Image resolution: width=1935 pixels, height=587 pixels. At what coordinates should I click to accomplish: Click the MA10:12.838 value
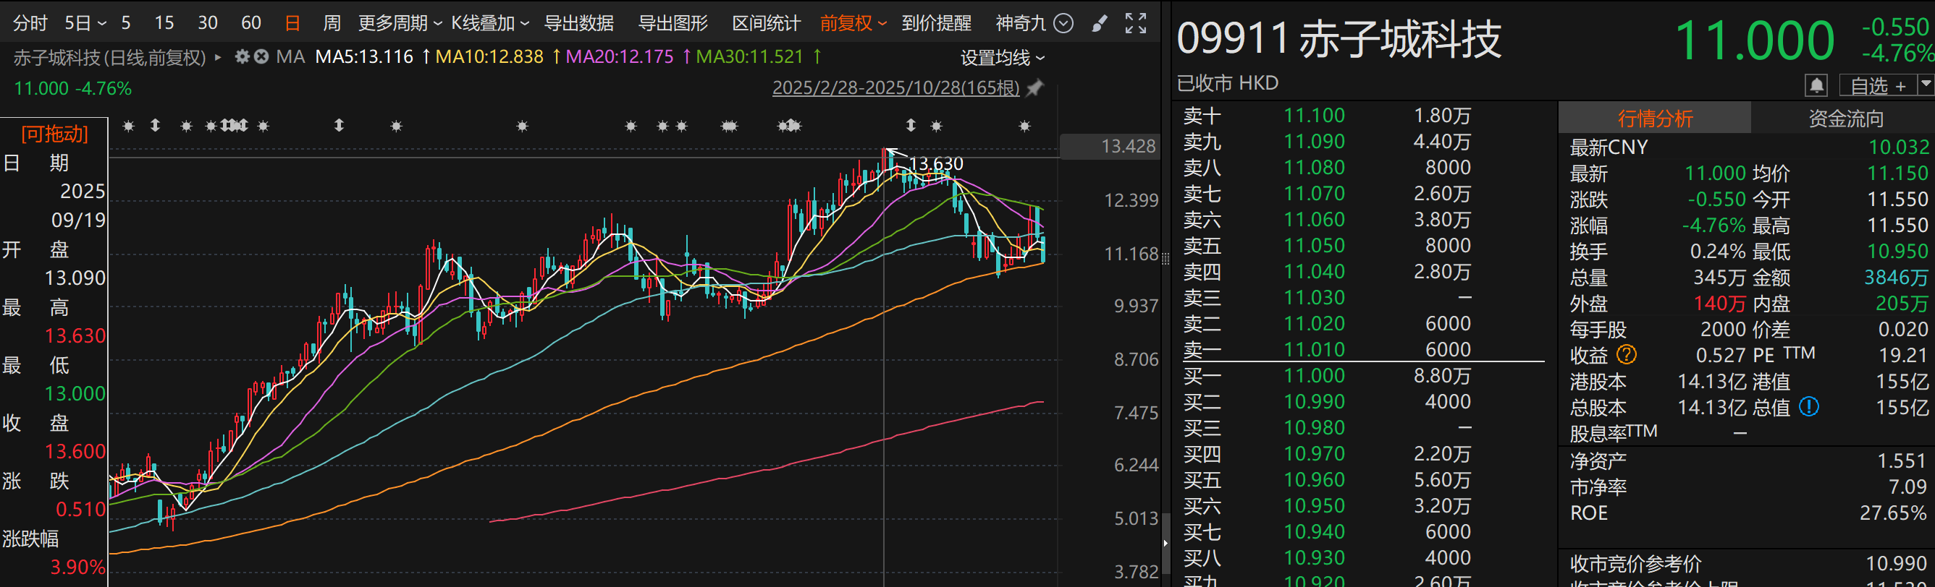[x=489, y=57]
